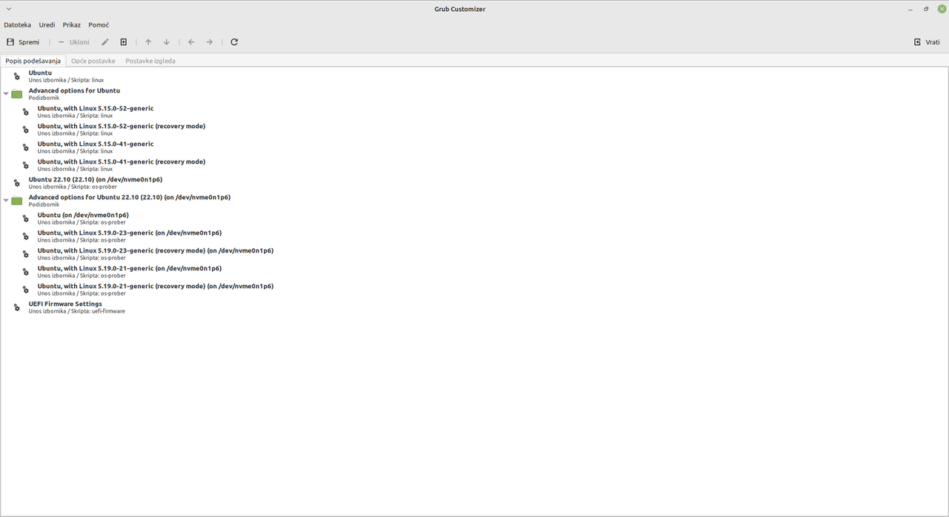The image size is (949, 517).
Task: Select 'Ubuntu (on /dev/nvme0n1p6)' entry text
Action: pos(83,215)
